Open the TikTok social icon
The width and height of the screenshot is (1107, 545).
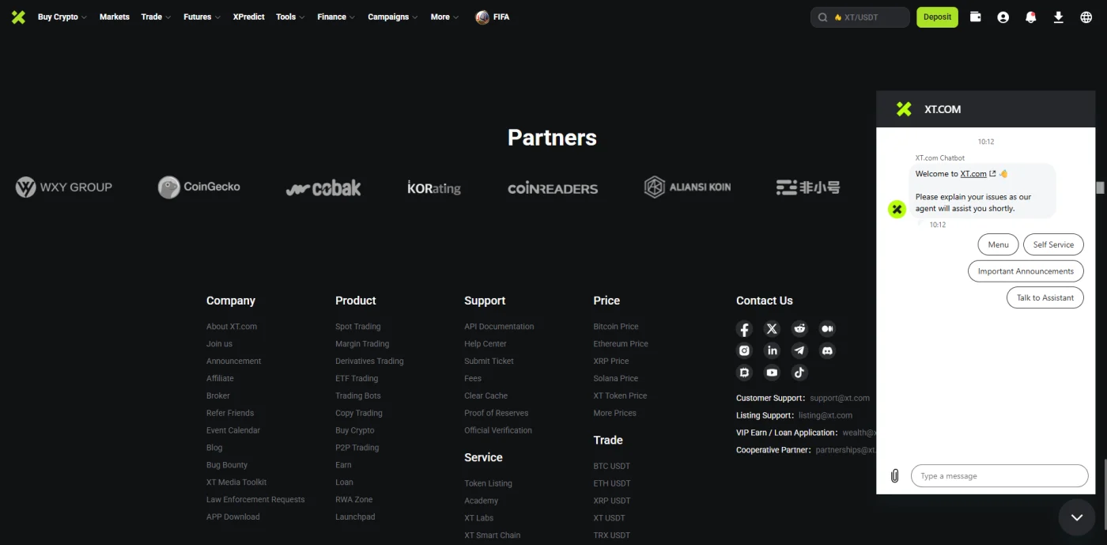point(799,373)
